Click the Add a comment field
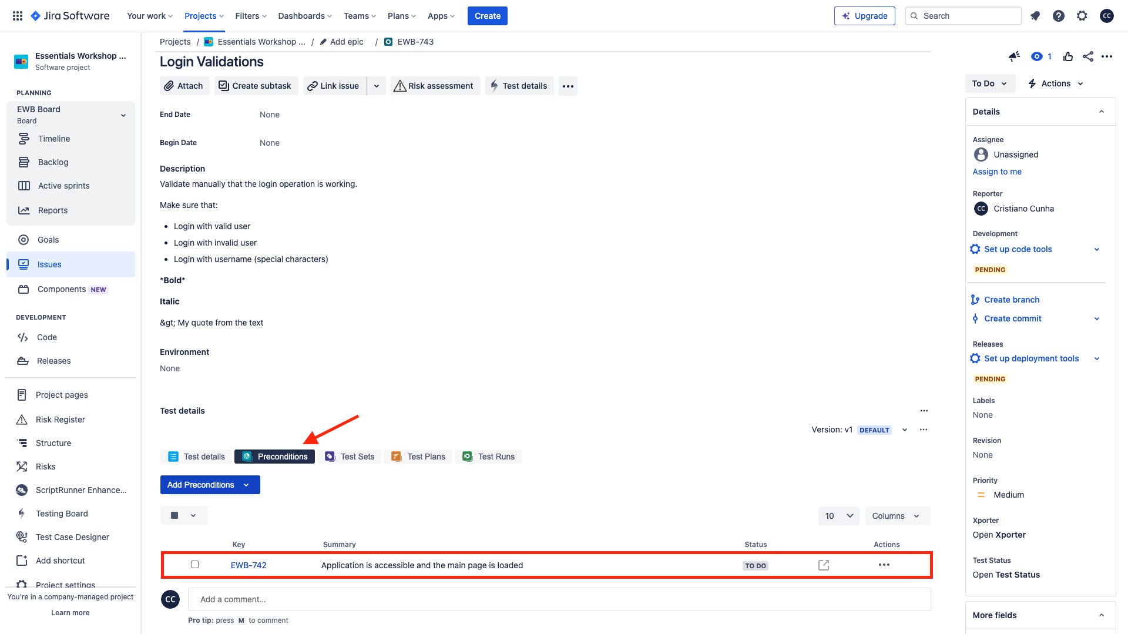Image resolution: width=1128 pixels, height=634 pixels. [559, 599]
